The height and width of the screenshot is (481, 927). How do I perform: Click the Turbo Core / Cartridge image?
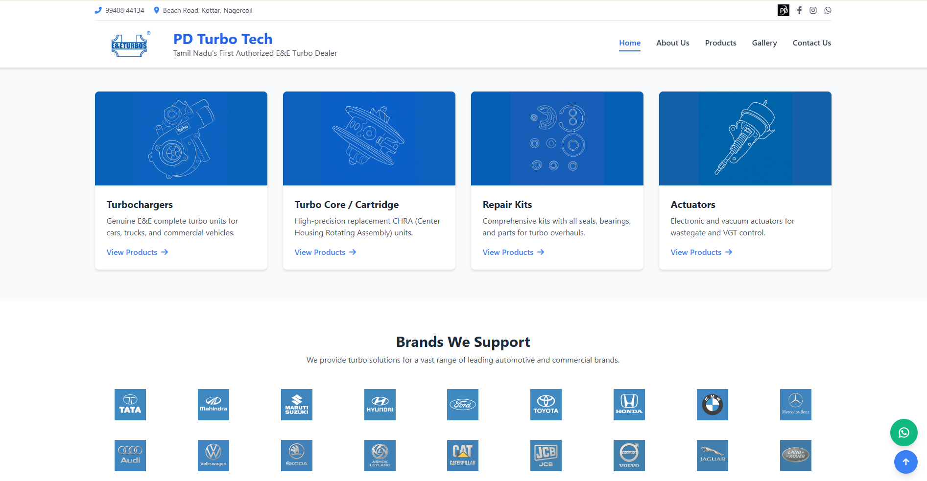point(369,138)
